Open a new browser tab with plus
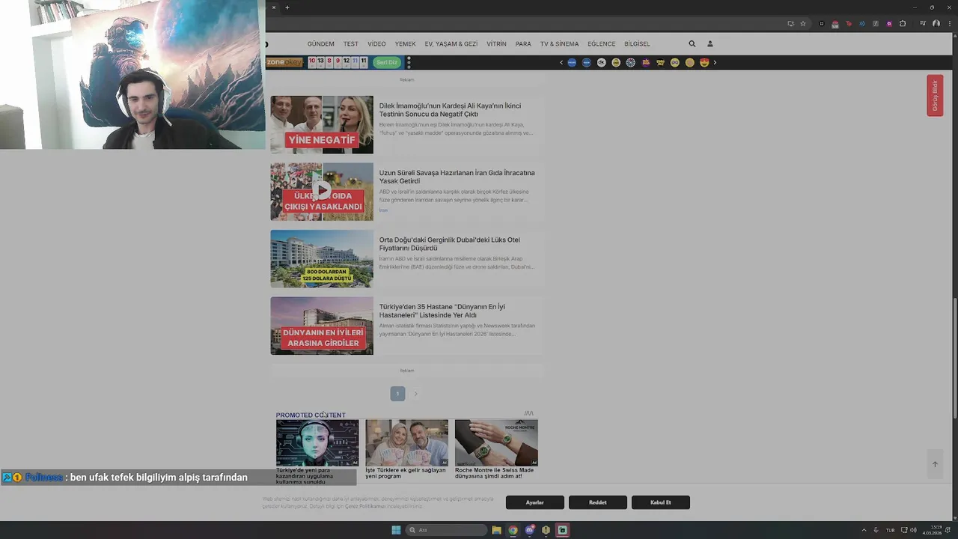 click(287, 7)
